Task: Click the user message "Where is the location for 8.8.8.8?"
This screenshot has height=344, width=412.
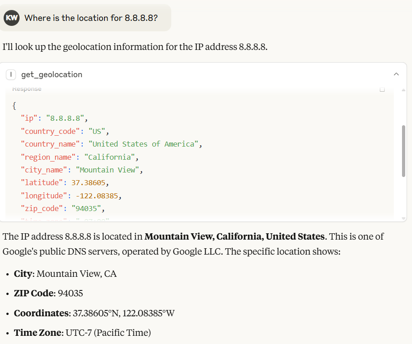Action: coord(91,18)
